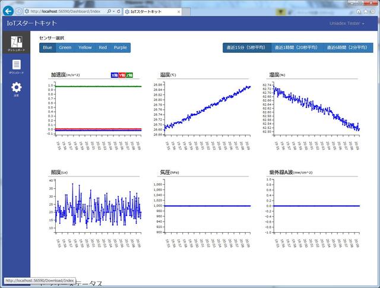Click the 照度 chart title
Screen dimensions: 380x288
pyautogui.click(x=59, y=172)
